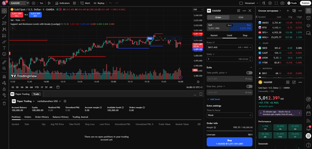Image resolution: width=312 pixels, height=149 pixels.
Task: Open the USD currency dropdown on price scale
Action: tap(198, 9)
